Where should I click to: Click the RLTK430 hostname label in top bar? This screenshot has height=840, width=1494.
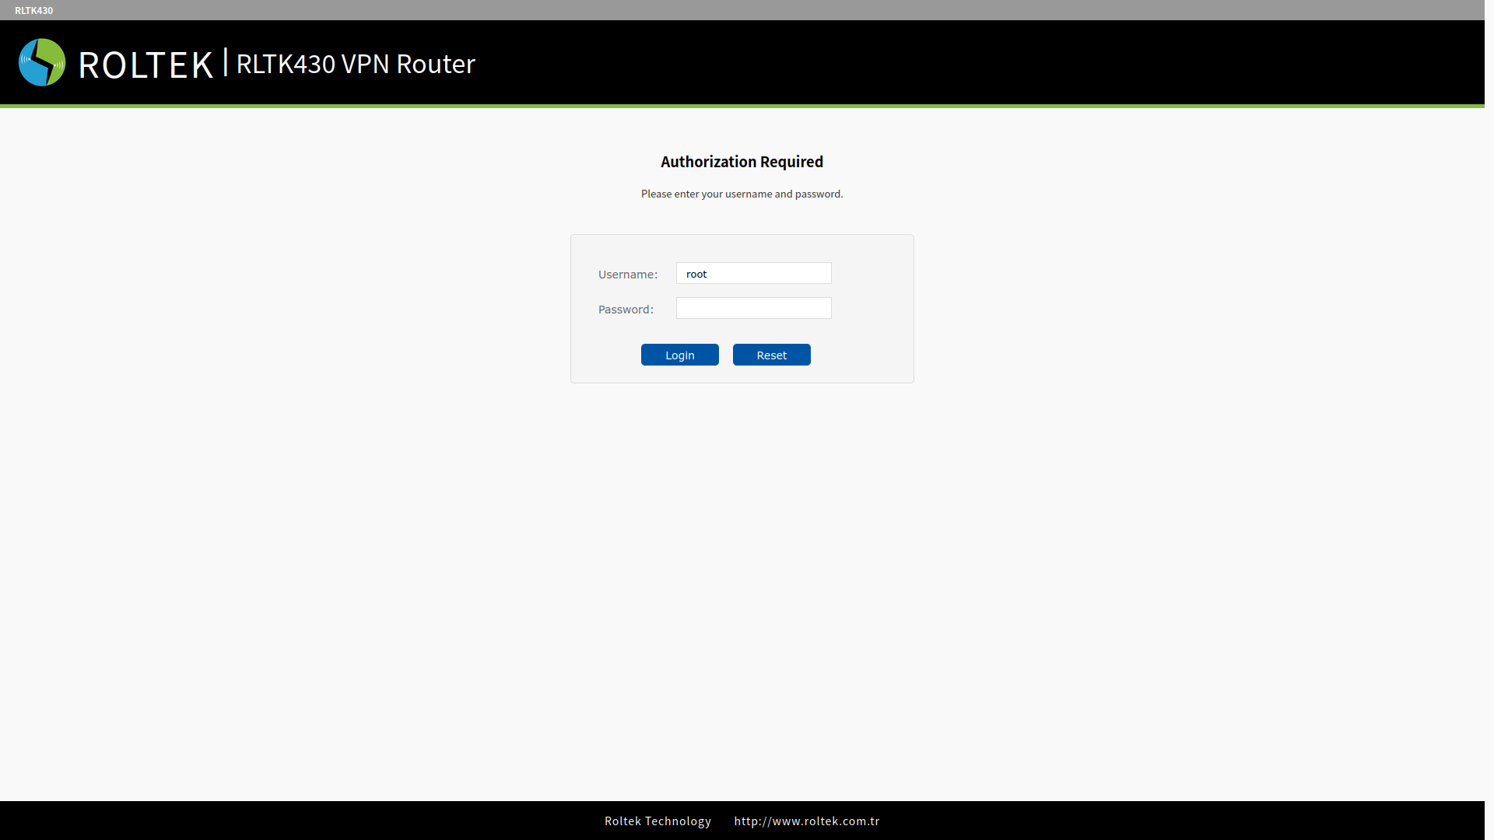pyautogui.click(x=33, y=10)
